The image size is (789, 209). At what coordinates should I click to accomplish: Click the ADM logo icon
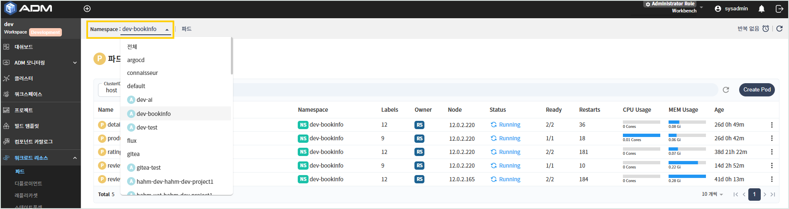10,8
